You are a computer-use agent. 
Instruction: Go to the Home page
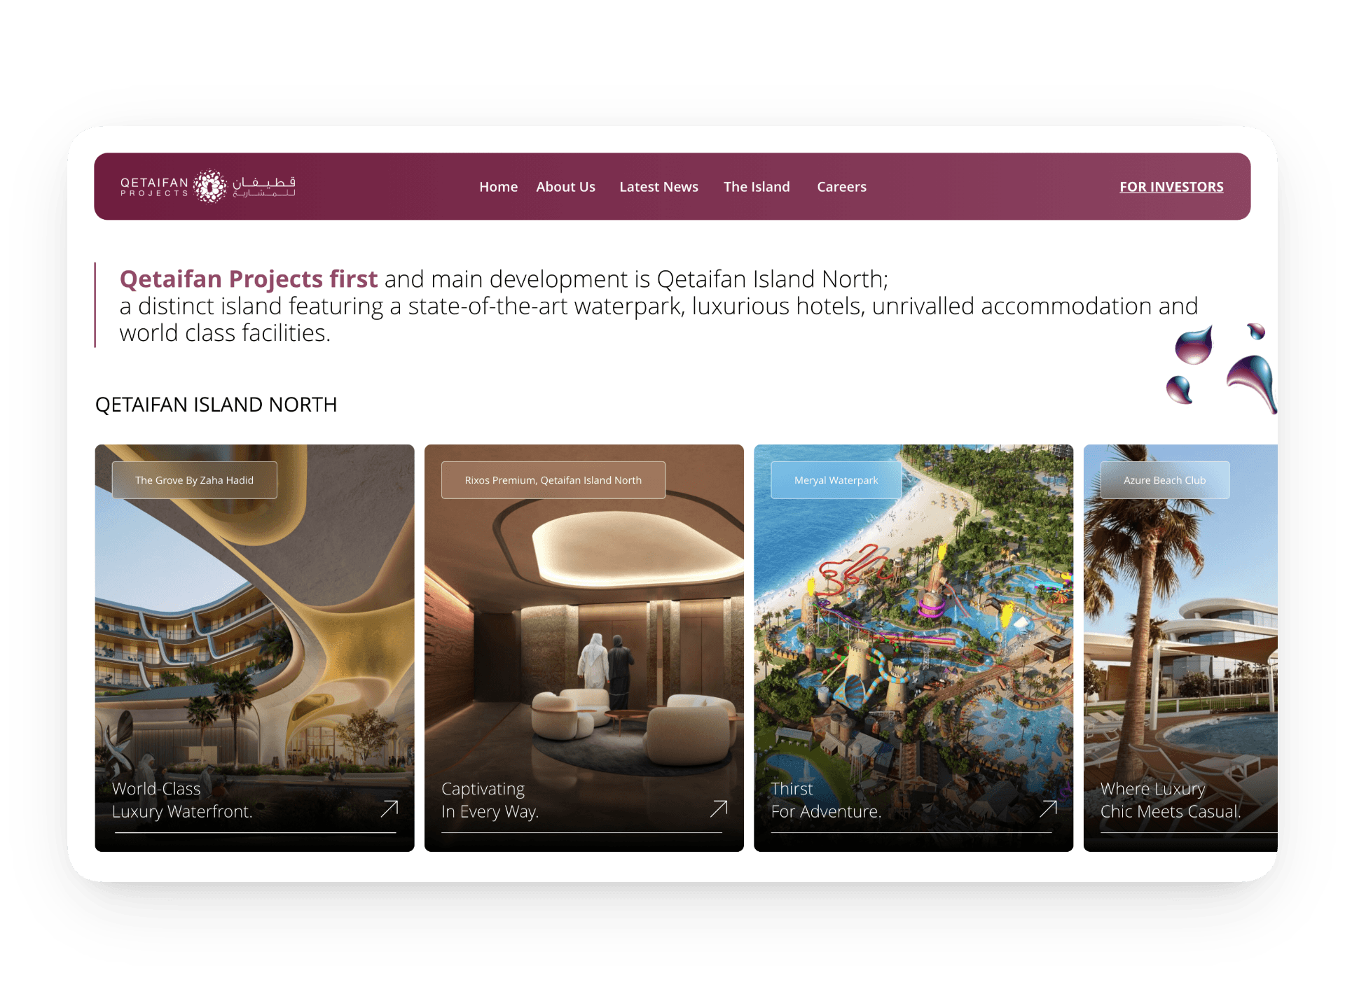pos(498,187)
